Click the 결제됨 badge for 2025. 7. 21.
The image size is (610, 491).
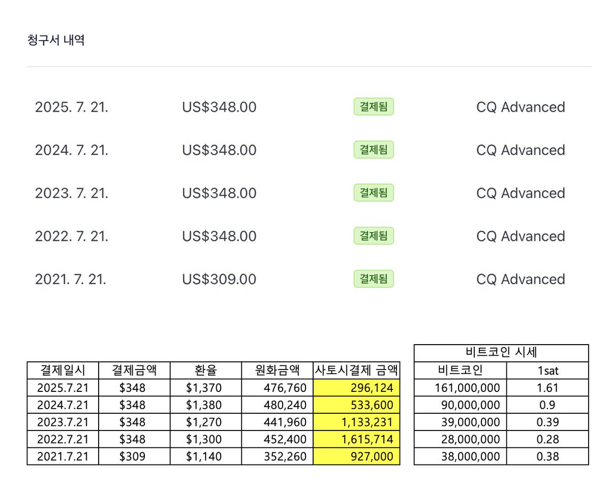(374, 107)
